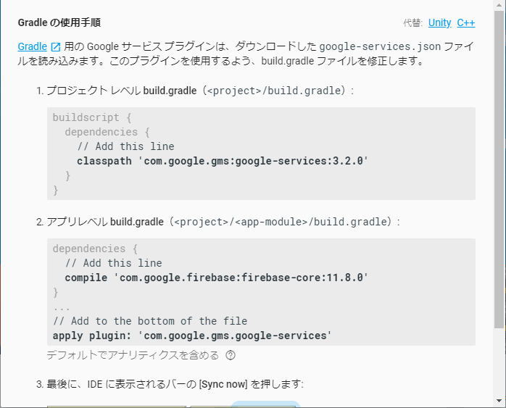
Task: Click the help question mark icon
Action: [x=231, y=355]
